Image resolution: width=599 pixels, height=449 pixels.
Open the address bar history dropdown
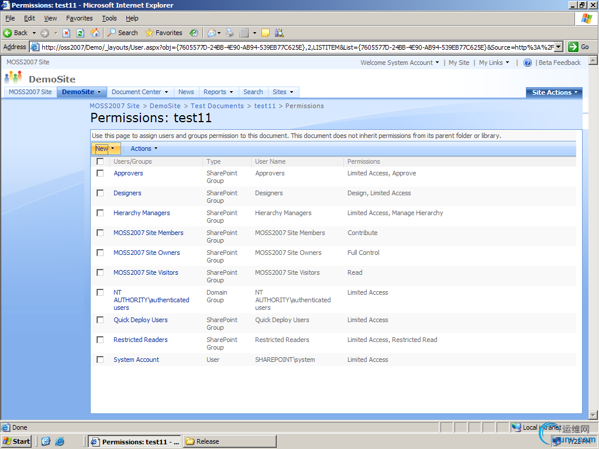tap(559, 47)
